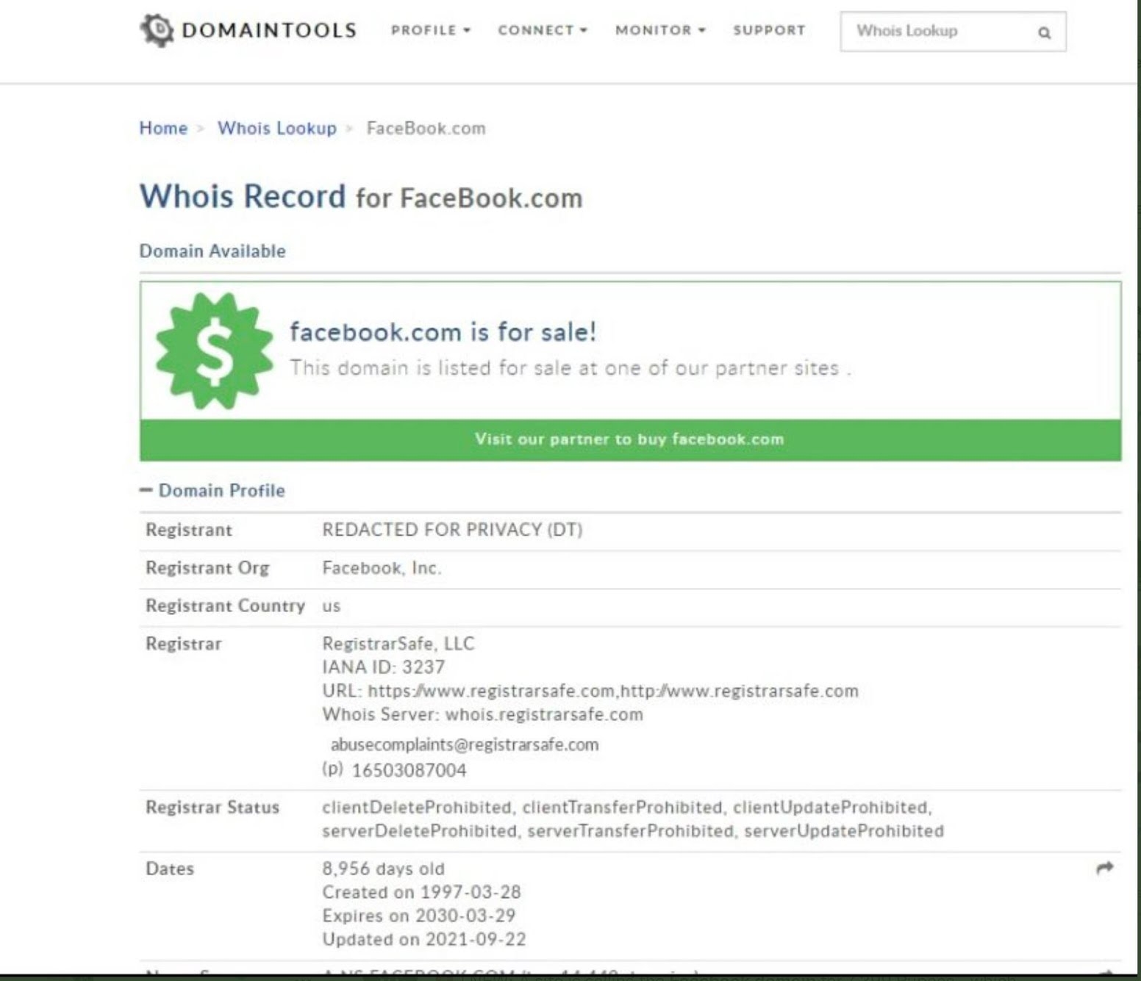Click the green dollar sale badge
The image size is (1141, 981).
coord(214,351)
